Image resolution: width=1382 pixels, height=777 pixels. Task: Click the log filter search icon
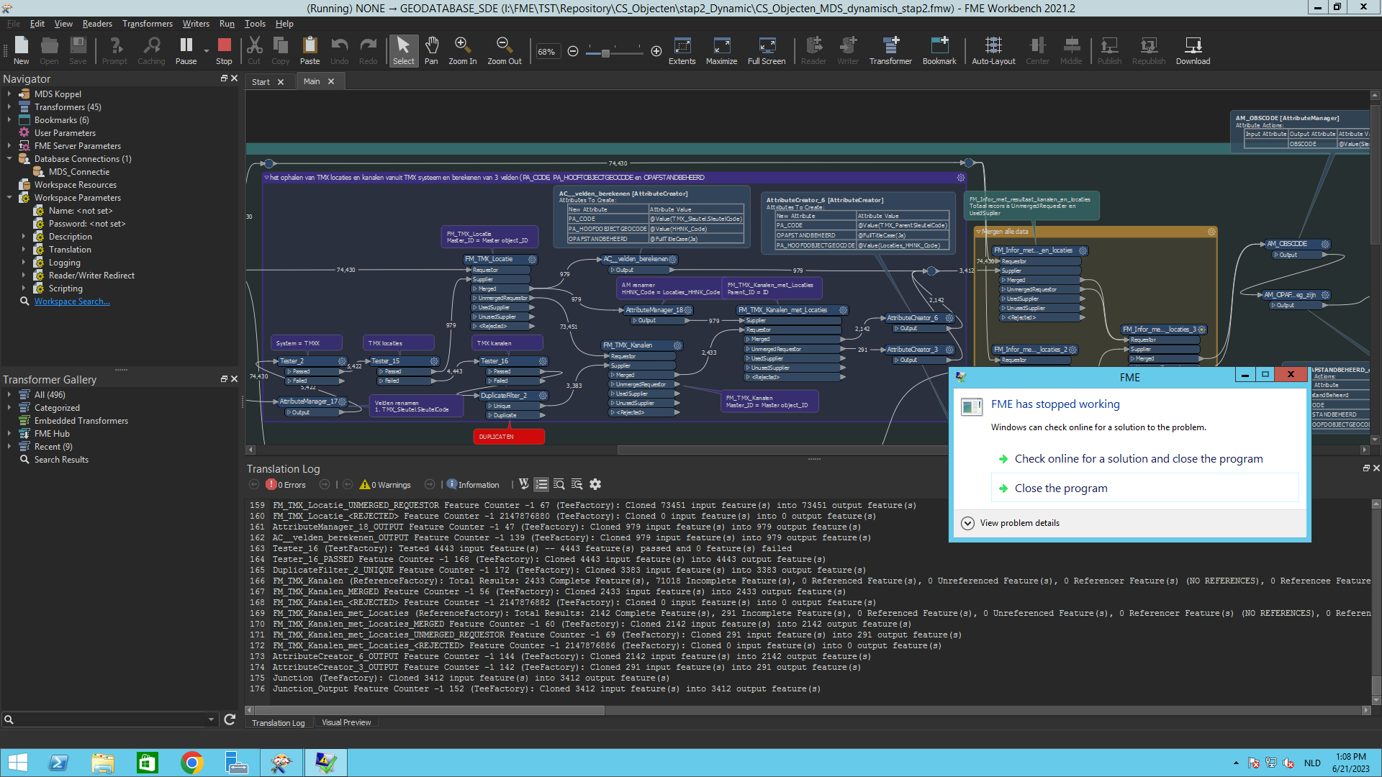coord(577,484)
